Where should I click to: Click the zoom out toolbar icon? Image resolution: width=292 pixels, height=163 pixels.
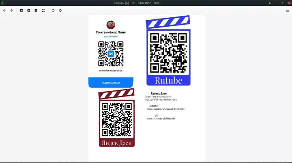click(x=28, y=10)
